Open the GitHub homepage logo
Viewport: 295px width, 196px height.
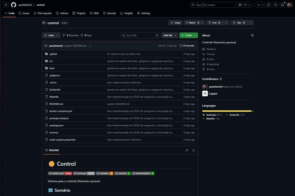tap(13, 5)
